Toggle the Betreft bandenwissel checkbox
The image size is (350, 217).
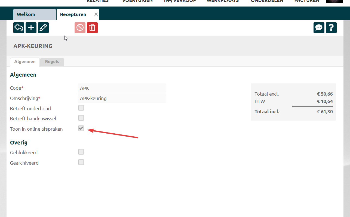[81, 118]
